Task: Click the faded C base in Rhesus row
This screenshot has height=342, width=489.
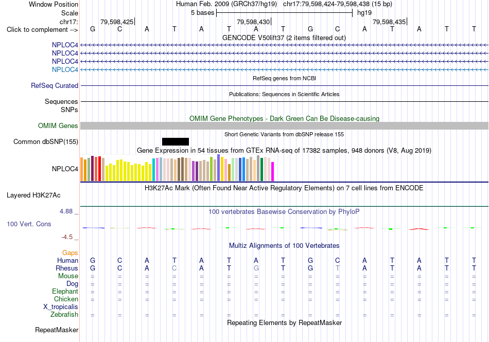Action: 174,268
